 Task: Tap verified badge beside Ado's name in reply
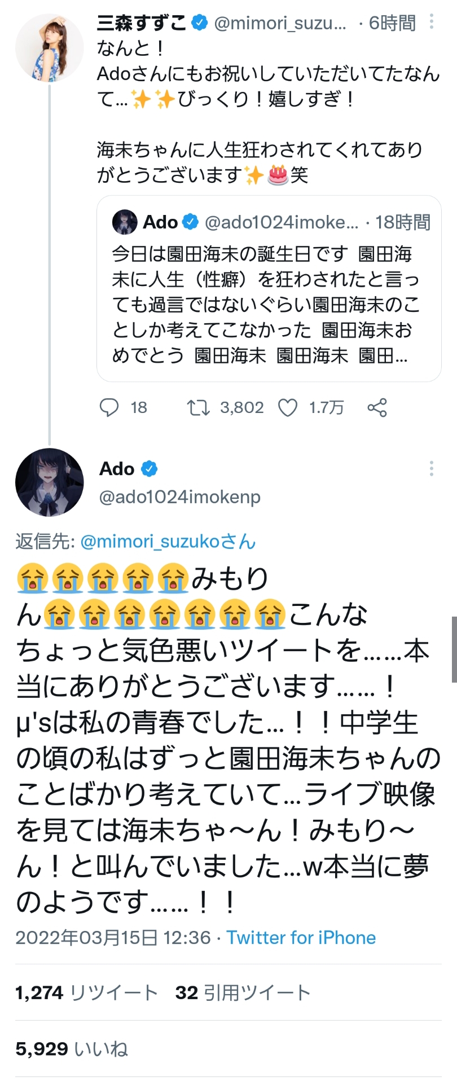(x=149, y=468)
